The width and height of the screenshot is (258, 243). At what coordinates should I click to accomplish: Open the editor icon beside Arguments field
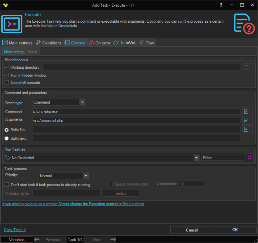coord(247,121)
